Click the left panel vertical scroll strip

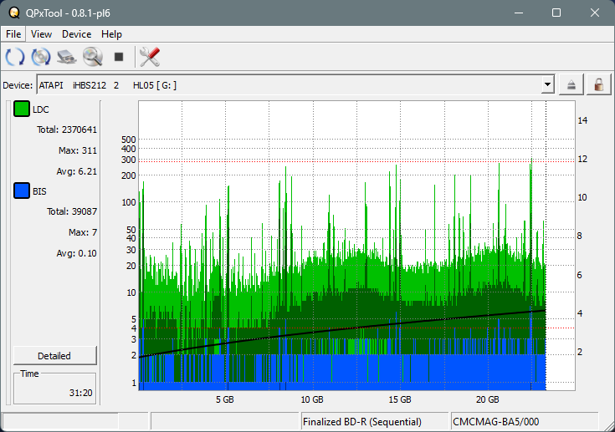tap(8, 252)
